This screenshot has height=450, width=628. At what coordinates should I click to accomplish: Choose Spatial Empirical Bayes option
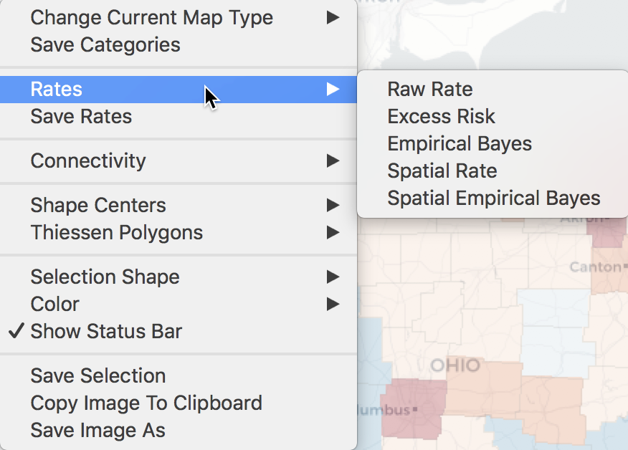click(x=493, y=198)
